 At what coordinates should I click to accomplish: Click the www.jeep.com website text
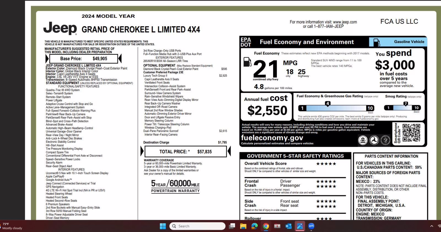click(x=345, y=22)
